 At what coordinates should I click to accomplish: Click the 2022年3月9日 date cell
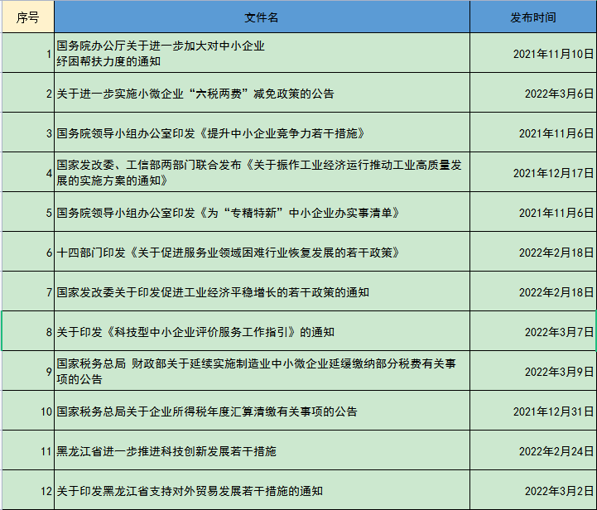(532, 372)
